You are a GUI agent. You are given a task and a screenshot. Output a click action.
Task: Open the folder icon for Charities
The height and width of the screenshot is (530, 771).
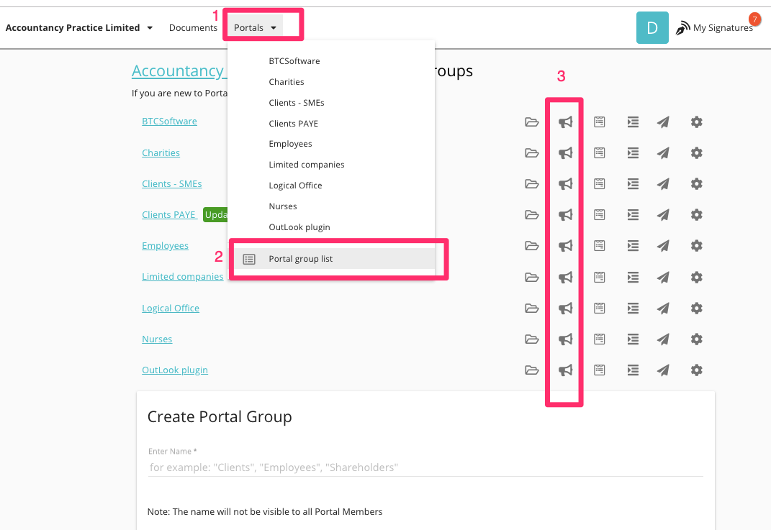(x=532, y=153)
